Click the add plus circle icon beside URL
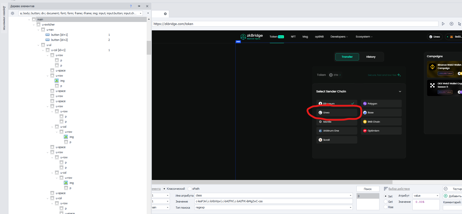The width and height of the screenshot is (462, 214). pyautogui.click(x=452, y=24)
